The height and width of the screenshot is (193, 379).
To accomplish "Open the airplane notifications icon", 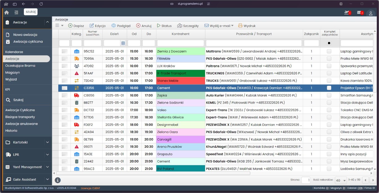I will 347,12.
